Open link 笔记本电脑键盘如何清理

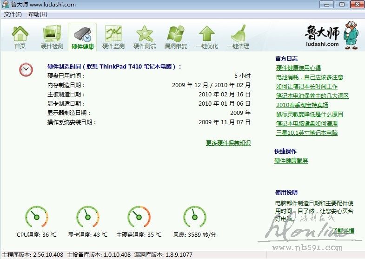coord(307,124)
